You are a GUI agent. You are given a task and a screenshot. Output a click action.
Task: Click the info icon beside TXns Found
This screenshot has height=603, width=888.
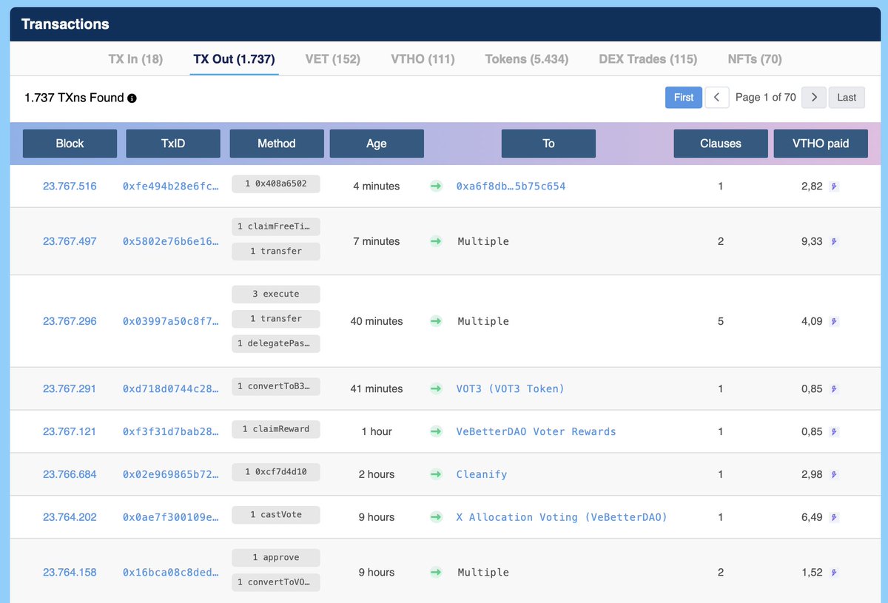coord(132,98)
